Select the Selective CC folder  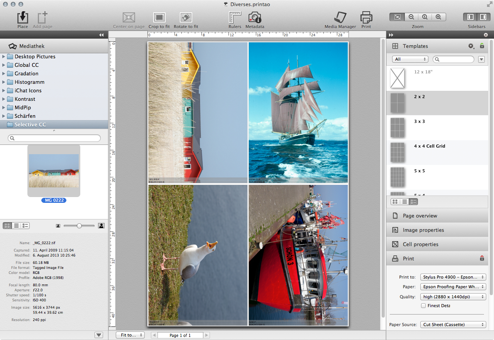(54, 124)
